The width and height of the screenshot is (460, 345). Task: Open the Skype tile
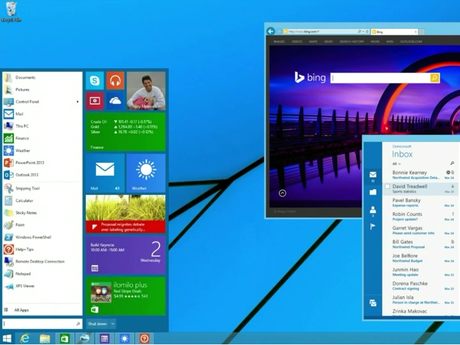pyautogui.click(x=95, y=80)
